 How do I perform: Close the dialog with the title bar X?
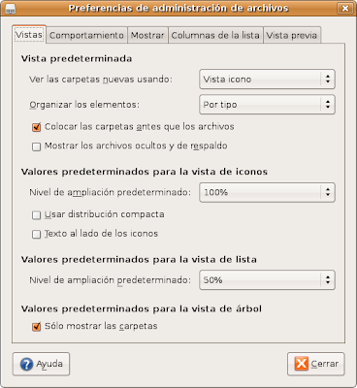(345, 8)
